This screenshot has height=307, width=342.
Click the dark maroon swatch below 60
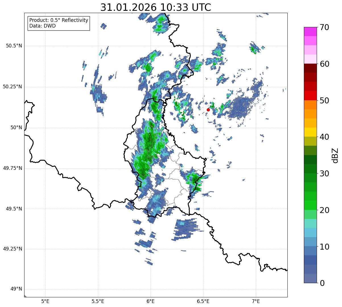coord(310,68)
